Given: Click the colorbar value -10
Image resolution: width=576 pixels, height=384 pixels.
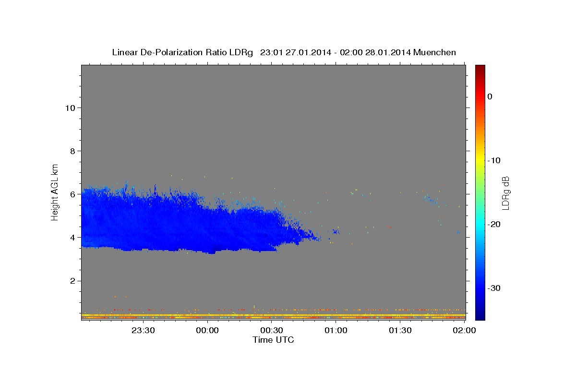Looking at the screenshot, I should 494,160.
